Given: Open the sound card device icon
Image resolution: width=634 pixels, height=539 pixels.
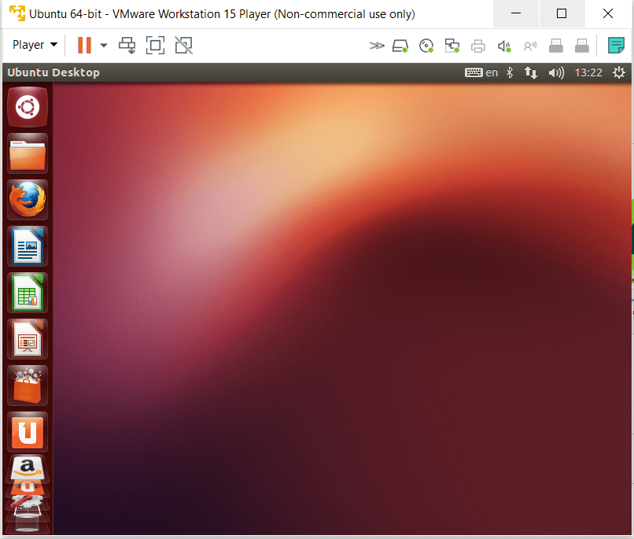Looking at the screenshot, I should pyautogui.click(x=504, y=46).
